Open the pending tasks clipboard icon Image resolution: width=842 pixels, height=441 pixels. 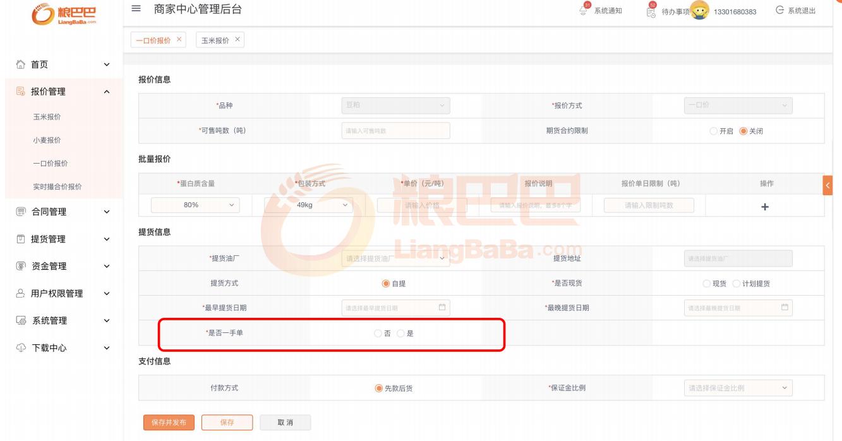(x=651, y=10)
